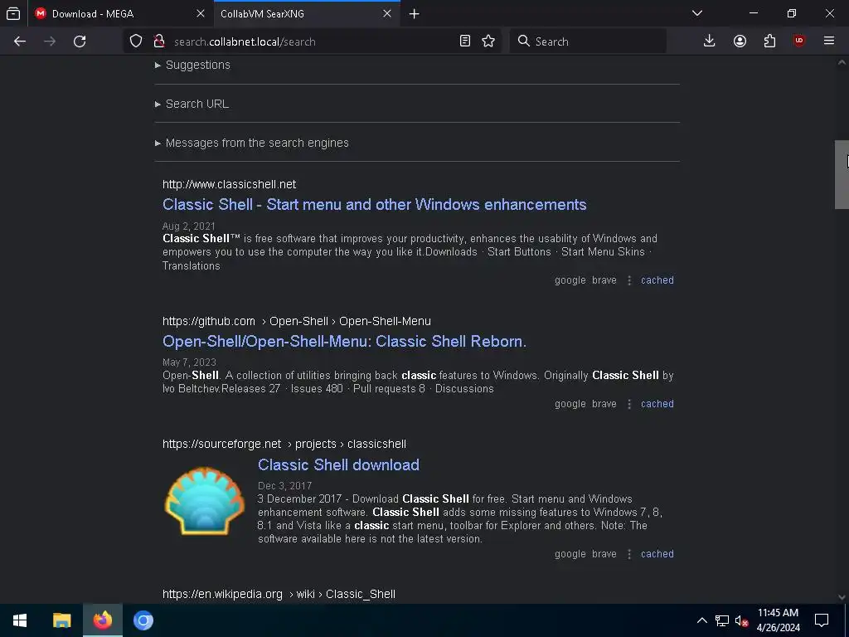
Task: Reload the current page
Action: point(80,41)
